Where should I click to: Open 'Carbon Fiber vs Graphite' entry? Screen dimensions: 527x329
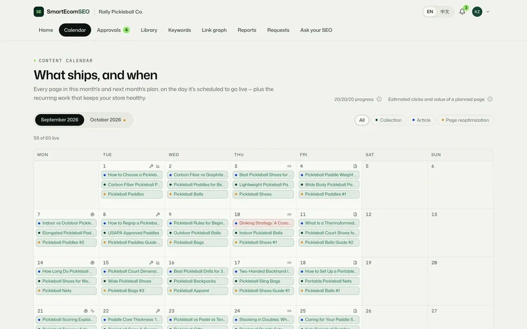pos(198,175)
